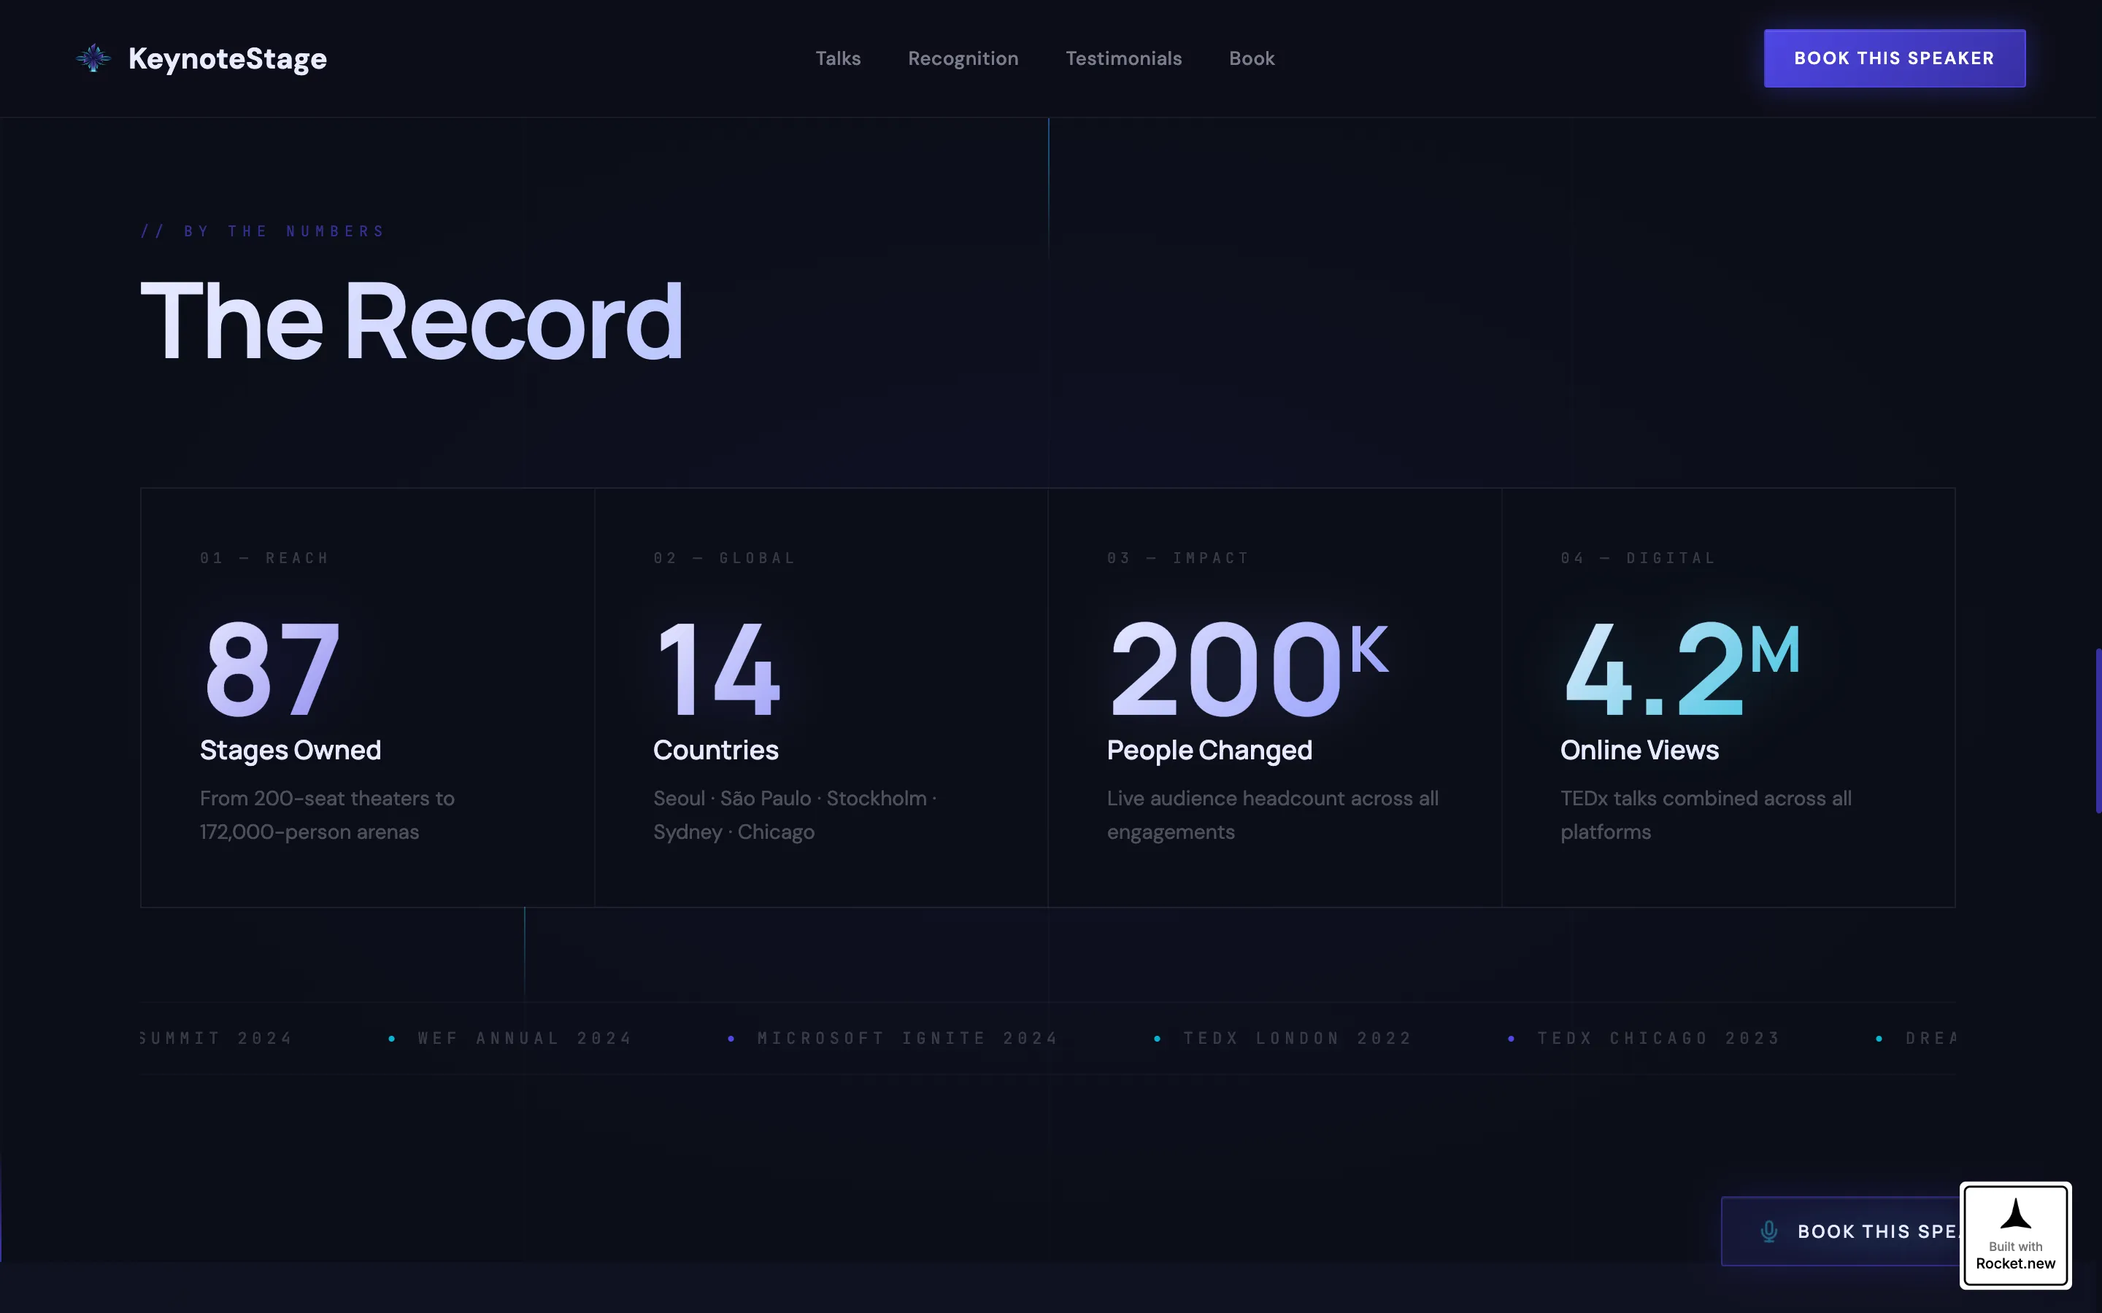Click "Stages Owned" title

click(290, 751)
